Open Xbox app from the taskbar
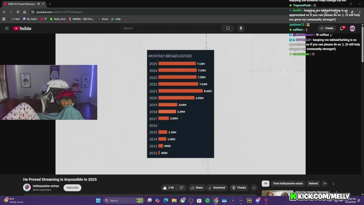 coord(183,200)
